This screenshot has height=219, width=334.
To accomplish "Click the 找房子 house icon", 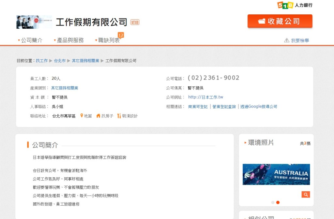I will tap(98, 116).
